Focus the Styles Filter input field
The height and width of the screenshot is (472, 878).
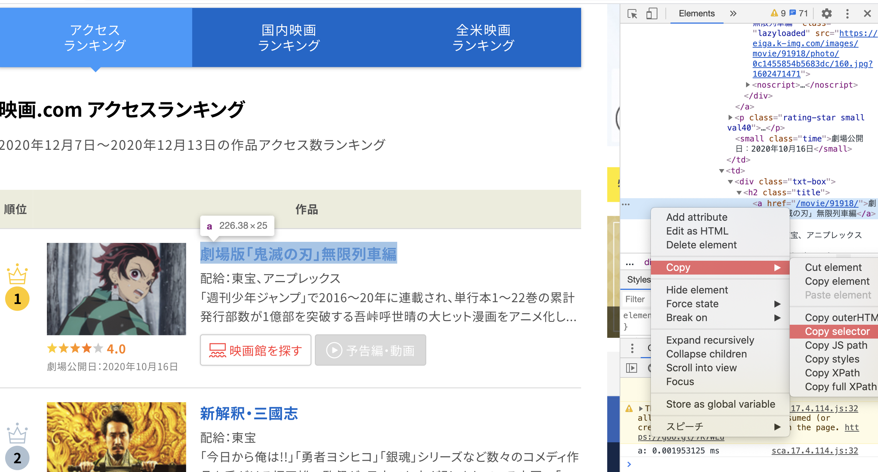[x=636, y=299]
